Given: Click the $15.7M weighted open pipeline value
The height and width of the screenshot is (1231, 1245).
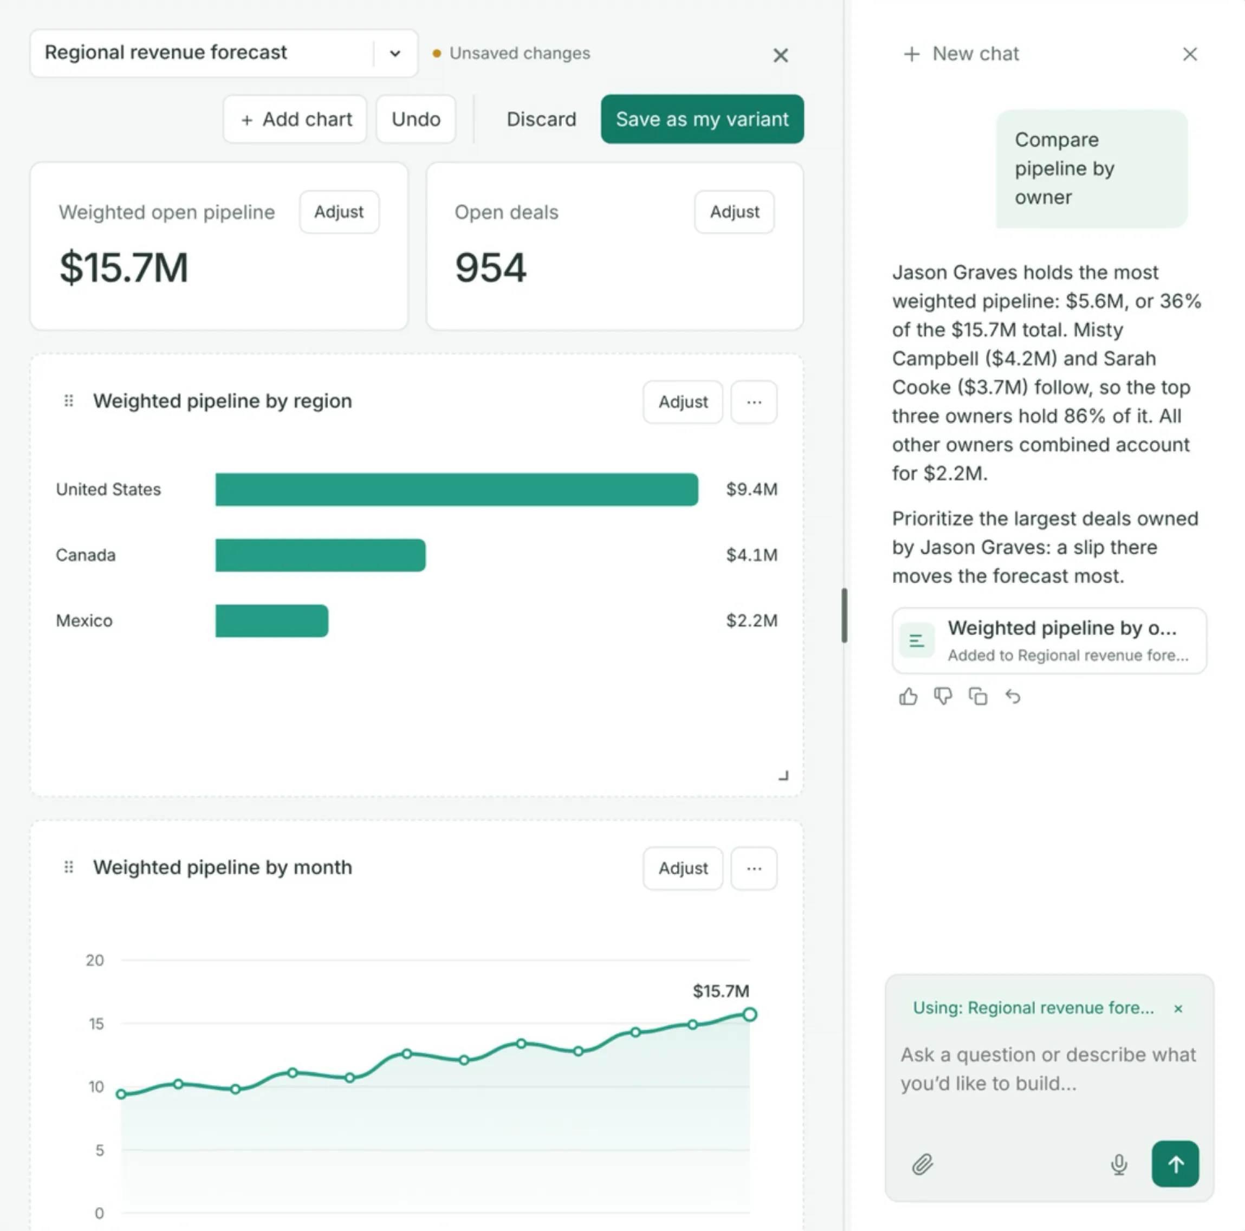Looking at the screenshot, I should coord(124,268).
